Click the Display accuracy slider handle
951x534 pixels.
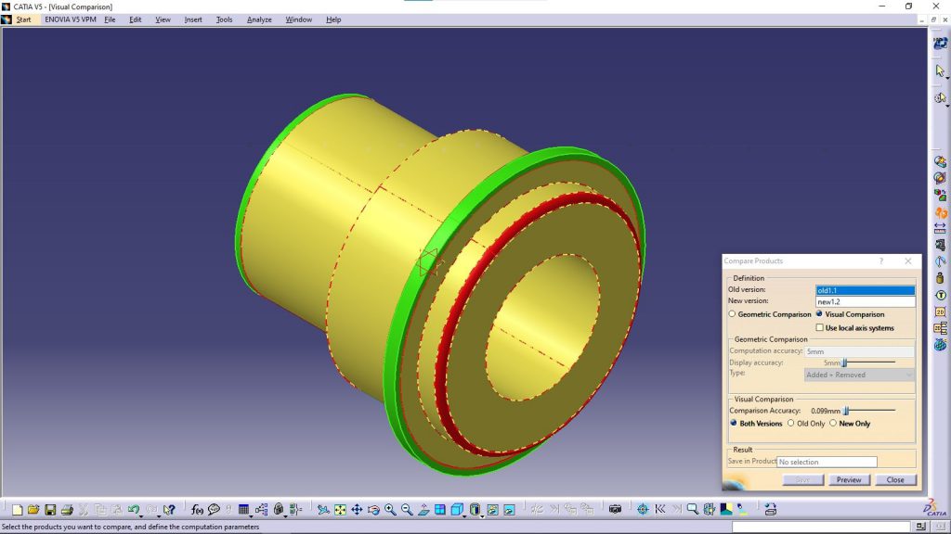[x=843, y=362]
